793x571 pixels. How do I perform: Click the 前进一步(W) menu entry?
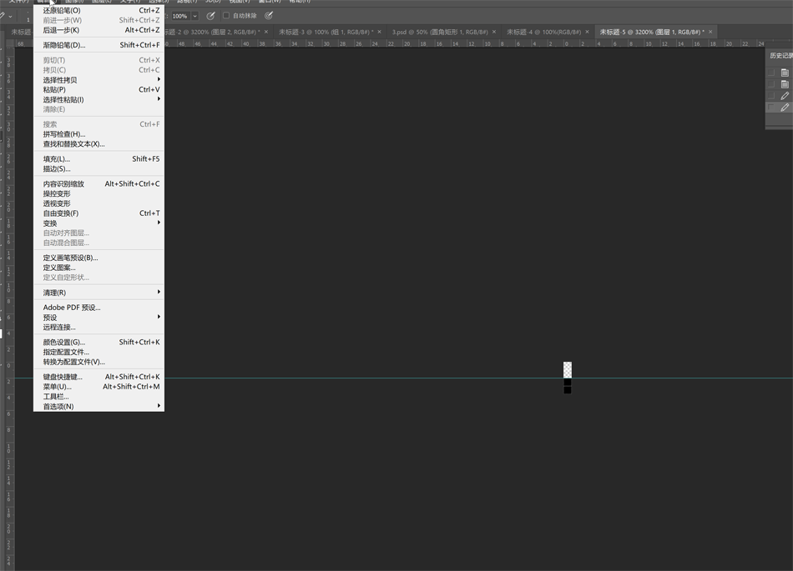point(98,20)
